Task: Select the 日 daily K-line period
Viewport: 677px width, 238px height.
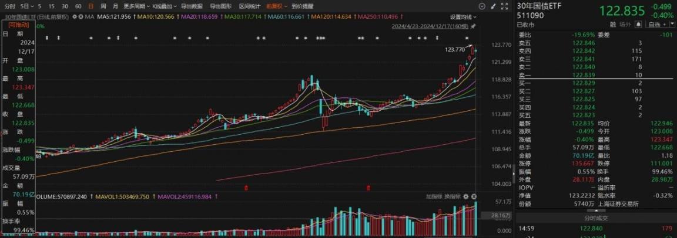Action: coord(91,6)
